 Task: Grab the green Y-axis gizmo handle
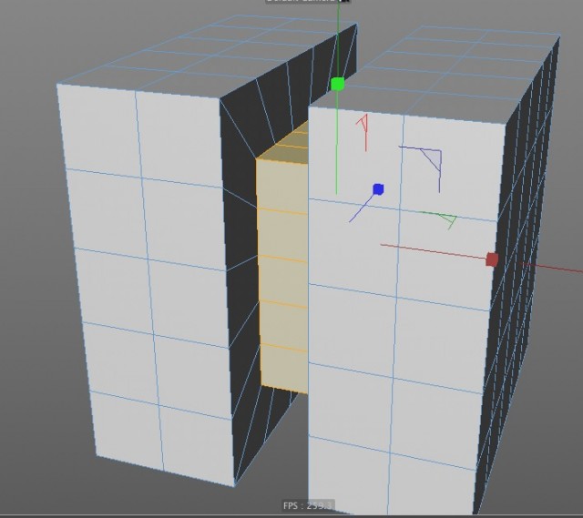[338, 84]
